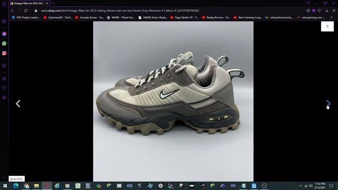Open WhatsApp in the sidebar
Screen dimensions: 338x190
(4, 43)
